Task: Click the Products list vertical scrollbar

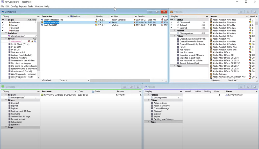Action: point(256,23)
